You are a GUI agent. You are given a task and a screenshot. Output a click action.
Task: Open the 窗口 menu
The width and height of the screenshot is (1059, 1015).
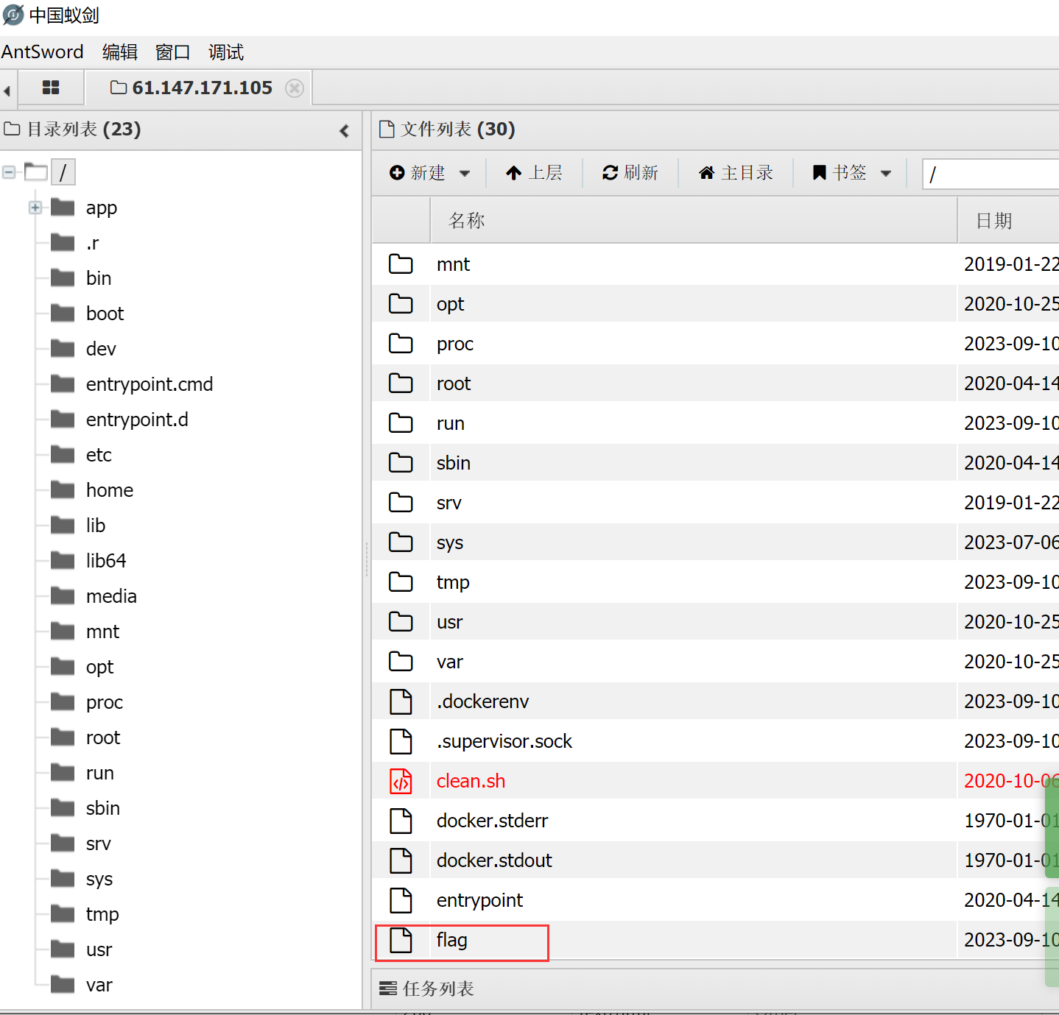click(x=173, y=52)
